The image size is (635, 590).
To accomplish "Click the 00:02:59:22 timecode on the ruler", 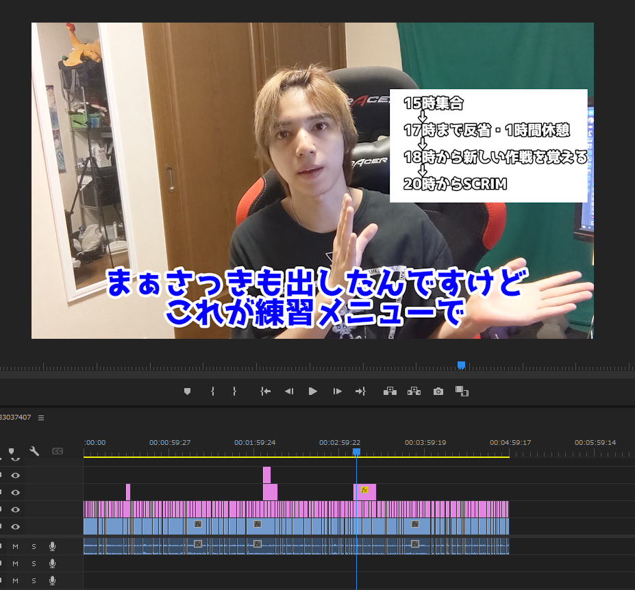I will click(340, 443).
